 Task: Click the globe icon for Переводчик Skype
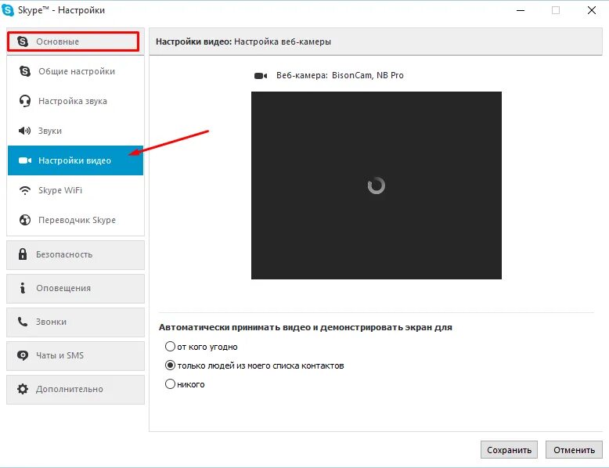25,220
